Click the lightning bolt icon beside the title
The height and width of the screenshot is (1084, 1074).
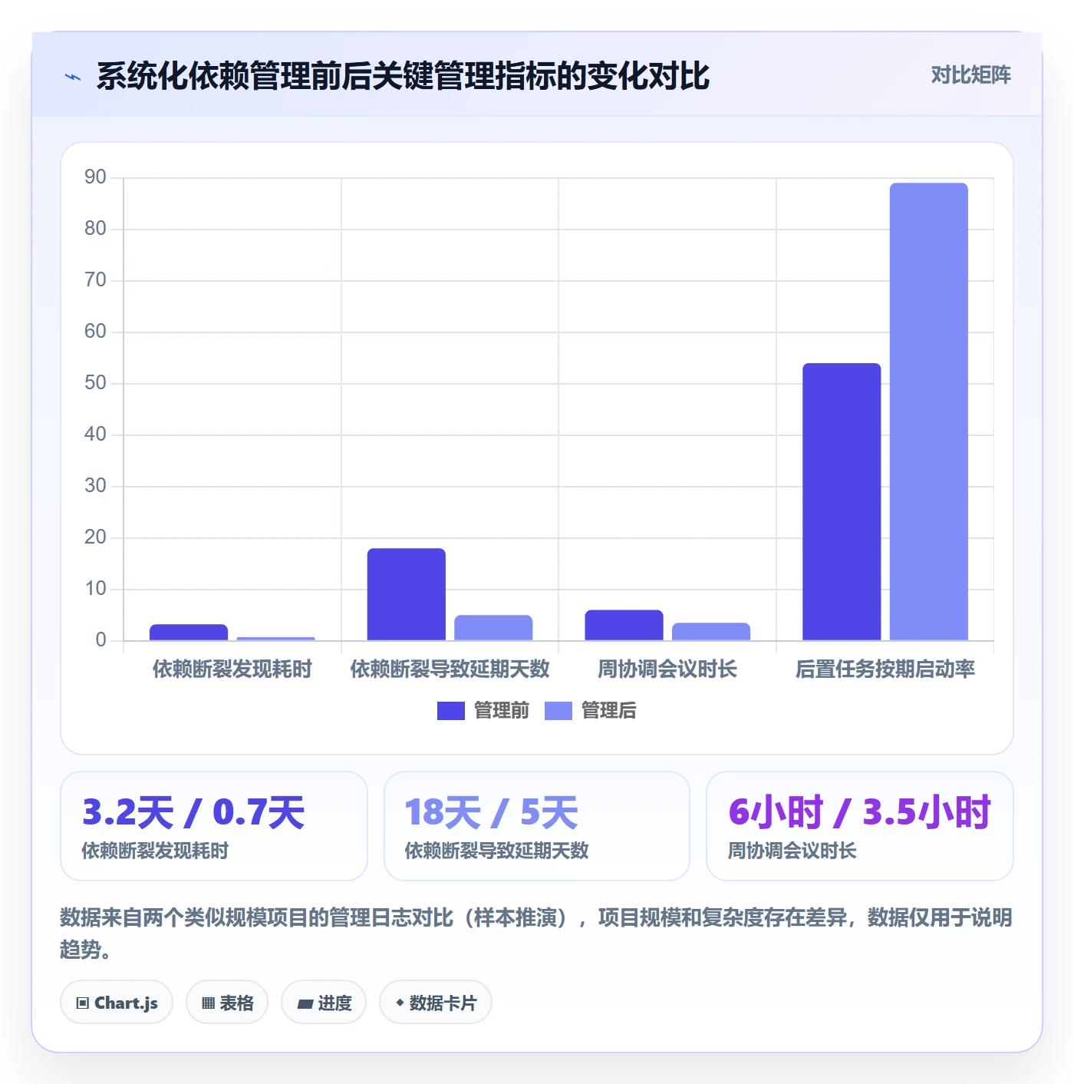[73, 77]
